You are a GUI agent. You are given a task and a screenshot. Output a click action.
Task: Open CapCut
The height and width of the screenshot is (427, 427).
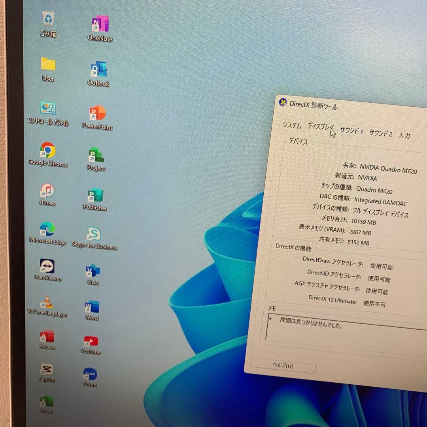tap(47, 370)
